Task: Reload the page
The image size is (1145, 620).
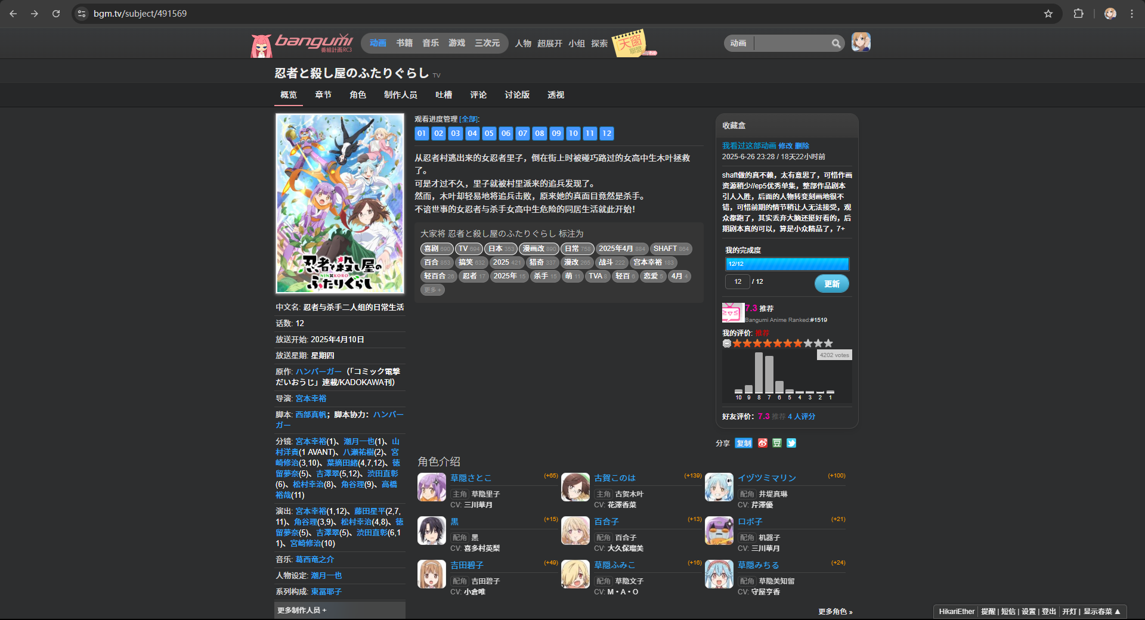Action: [x=56, y=14]
